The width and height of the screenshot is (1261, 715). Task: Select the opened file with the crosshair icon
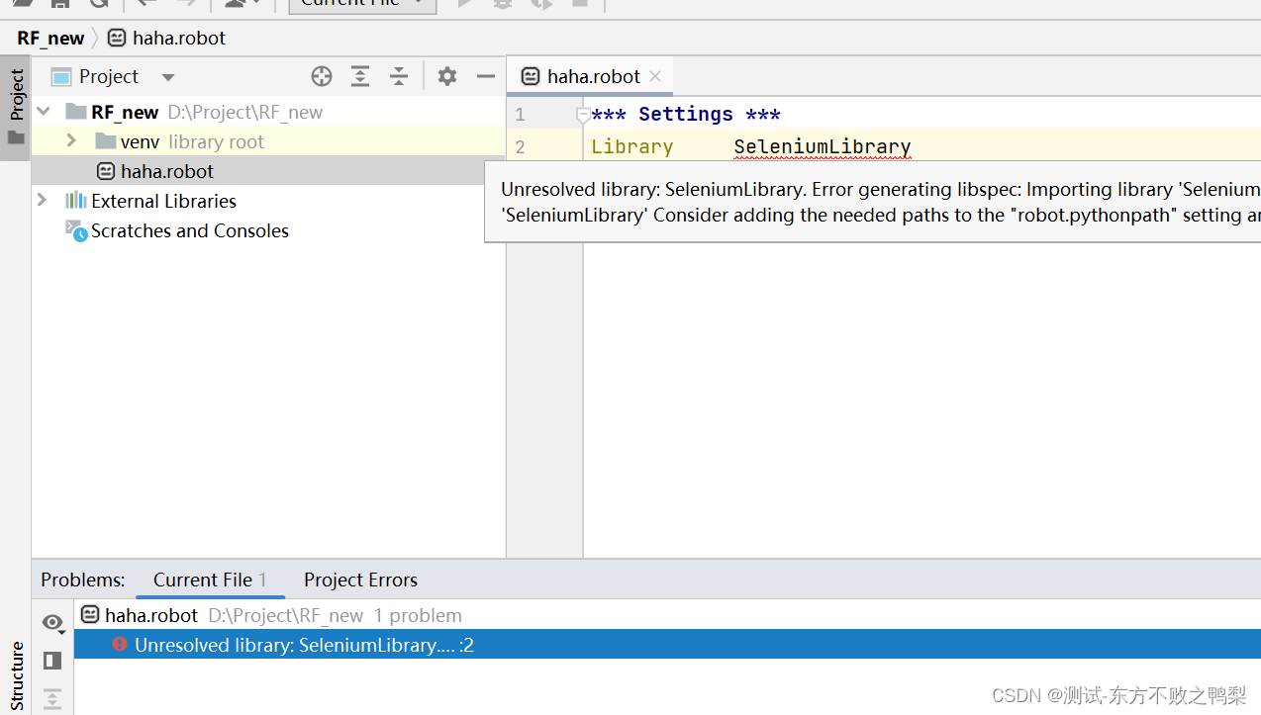coord(321,76)
